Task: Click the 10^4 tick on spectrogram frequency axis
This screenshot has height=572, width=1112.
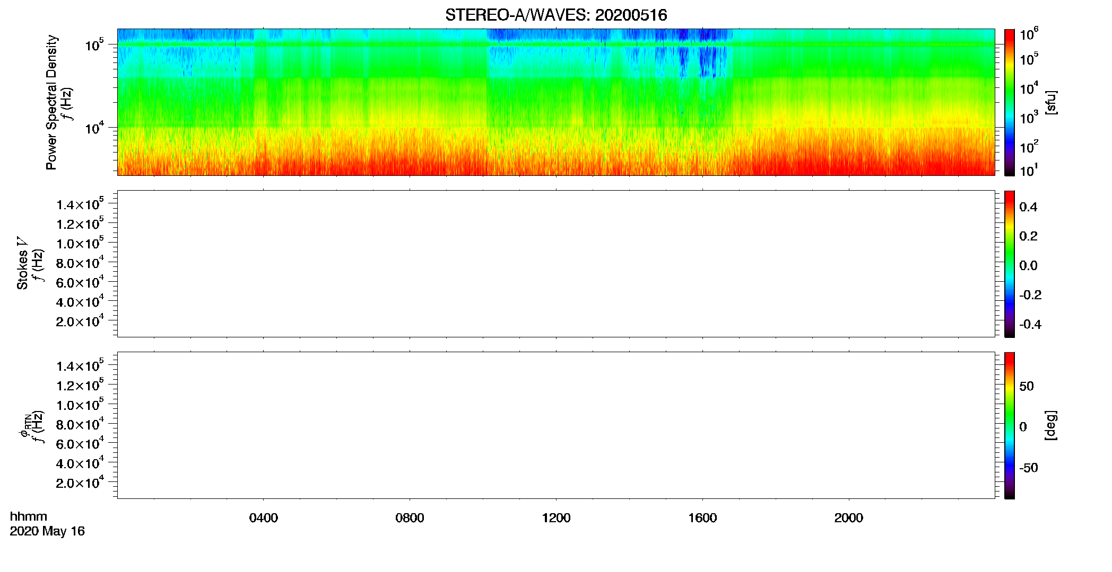Action: (95, 128)
